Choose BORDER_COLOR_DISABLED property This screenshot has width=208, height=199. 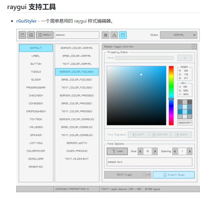tap(77, 119)
